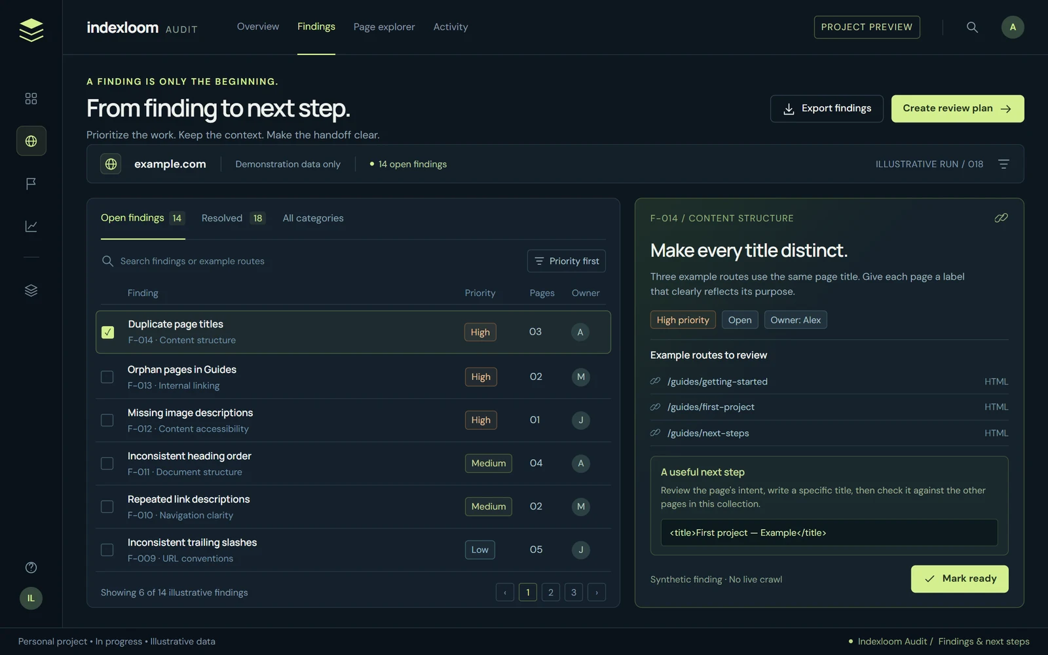
Task: Check the Repeated link descriptions checkbox
Action: click(107, 506)
